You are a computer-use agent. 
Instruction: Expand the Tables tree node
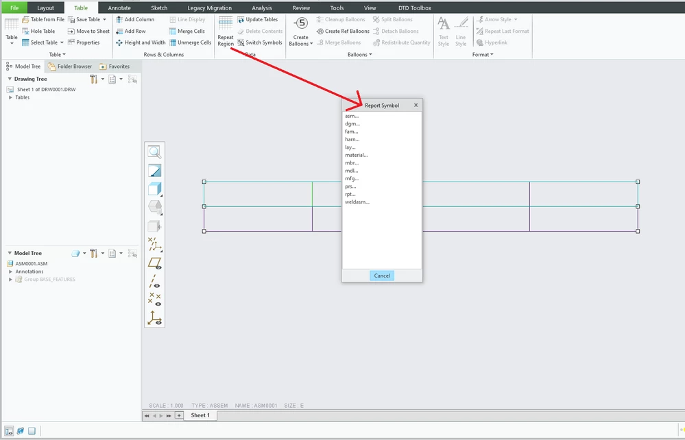(10, 97)
